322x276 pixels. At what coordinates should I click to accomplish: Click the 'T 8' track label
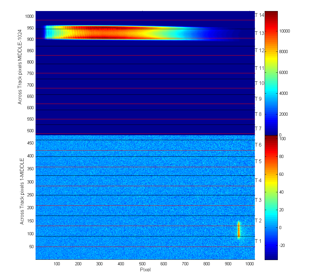258,114
